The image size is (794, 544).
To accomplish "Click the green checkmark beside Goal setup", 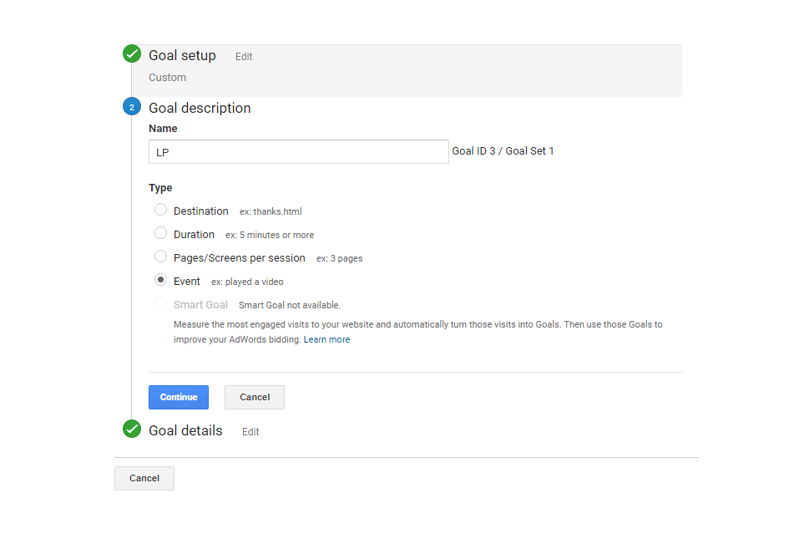I will tap(132, 53).
